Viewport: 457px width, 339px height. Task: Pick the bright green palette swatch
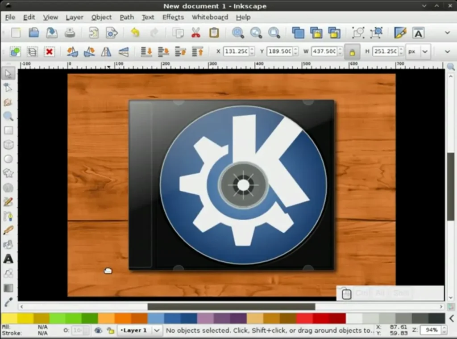pos(58,318)
